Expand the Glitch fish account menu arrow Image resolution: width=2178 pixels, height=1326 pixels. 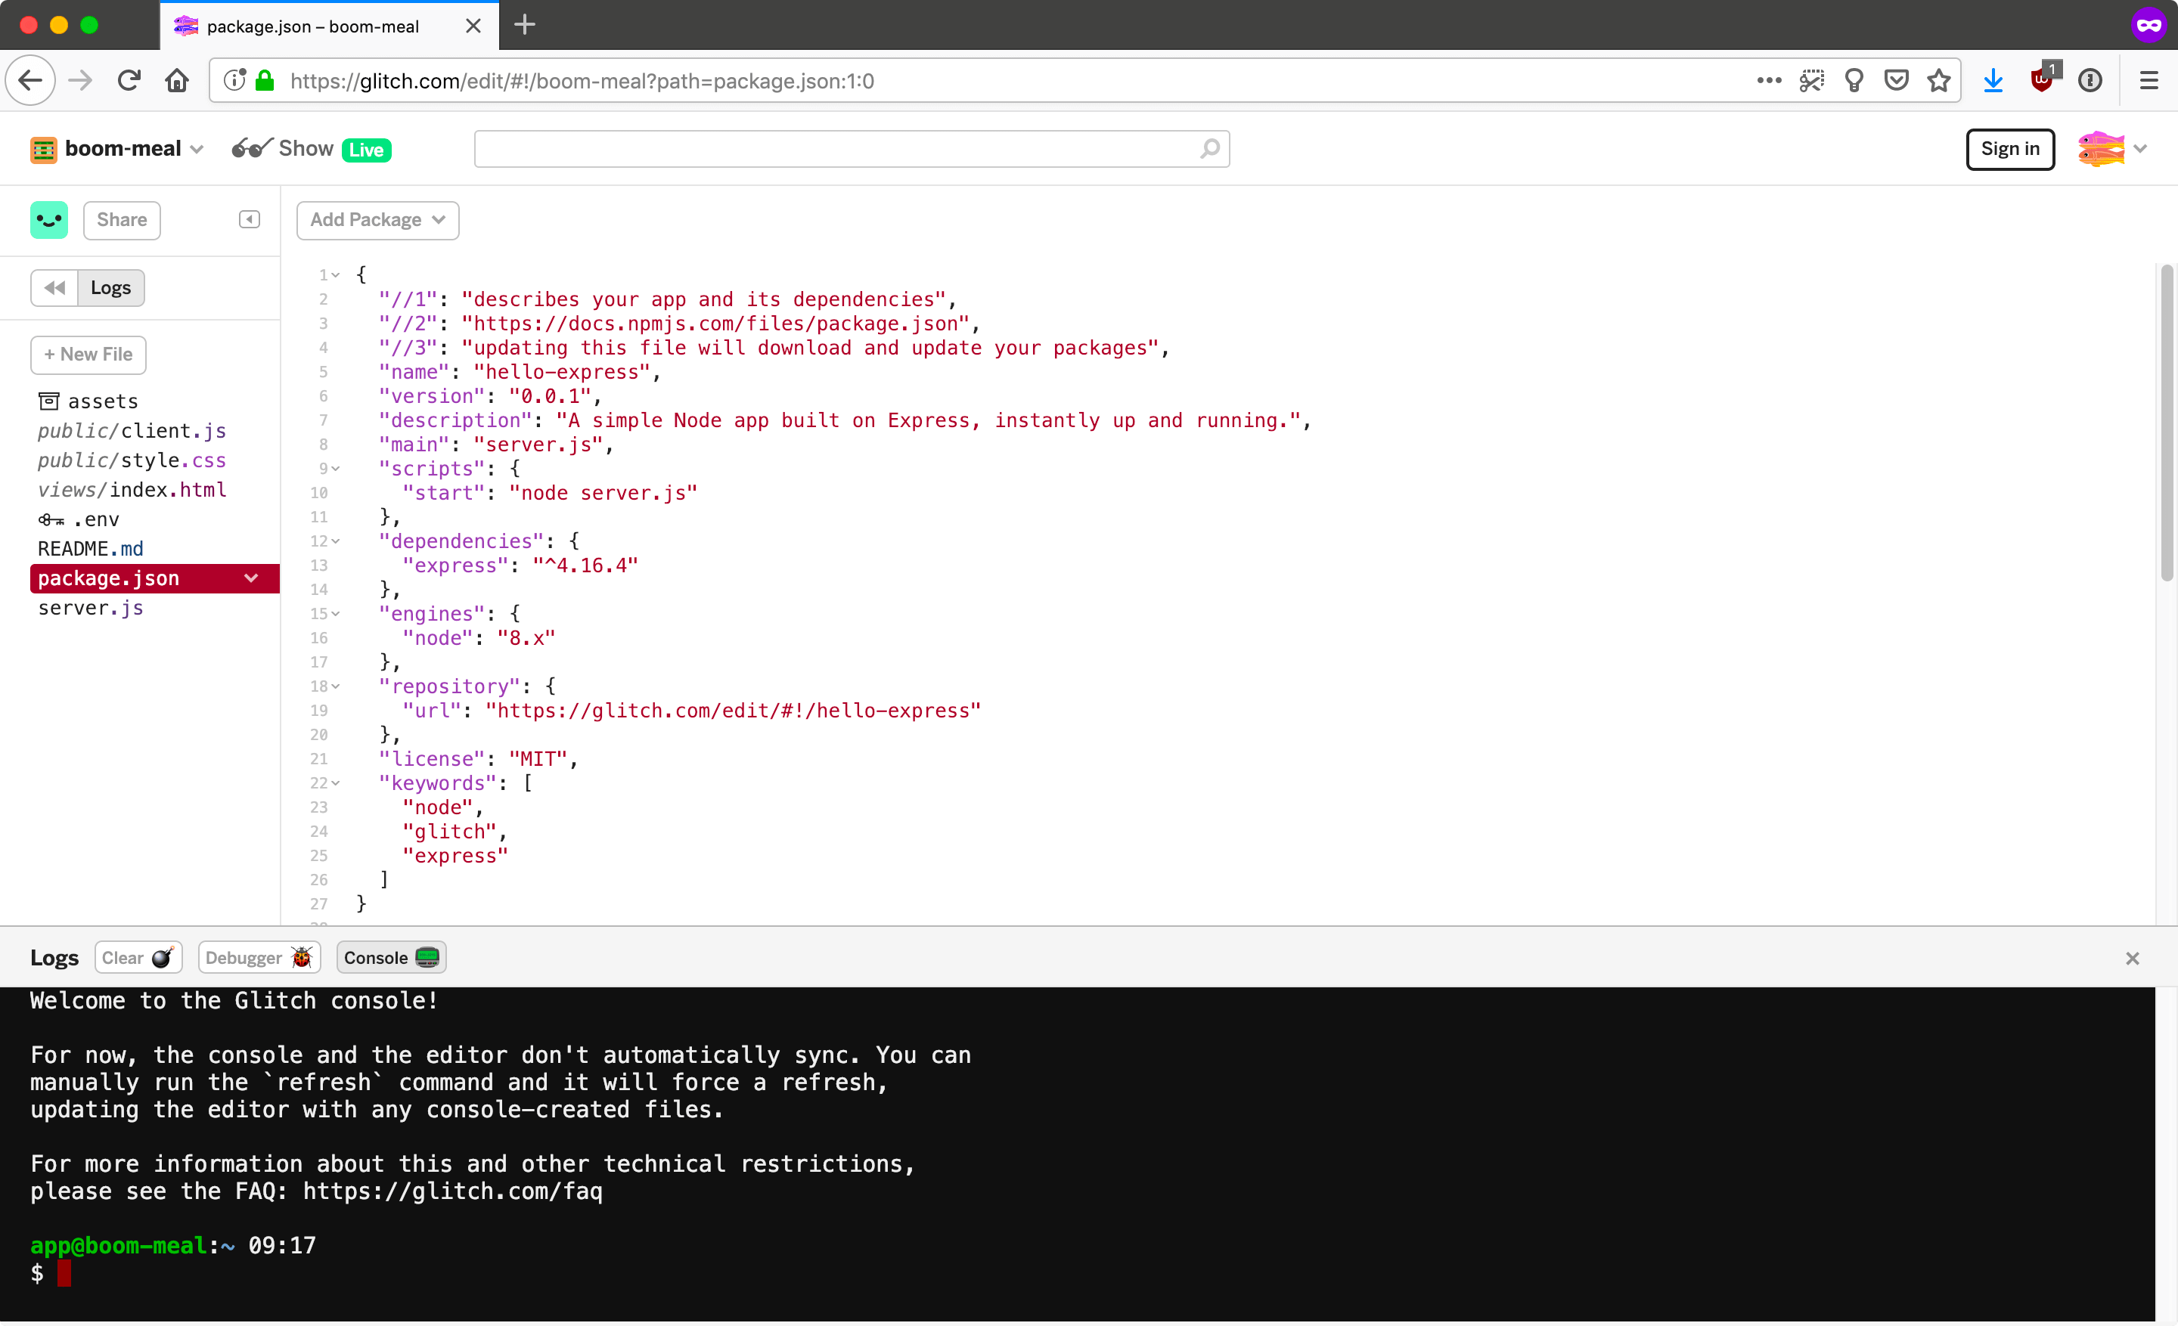coord(2141,148)
